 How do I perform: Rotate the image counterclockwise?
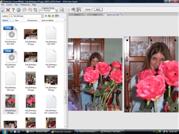coord(30,10)
